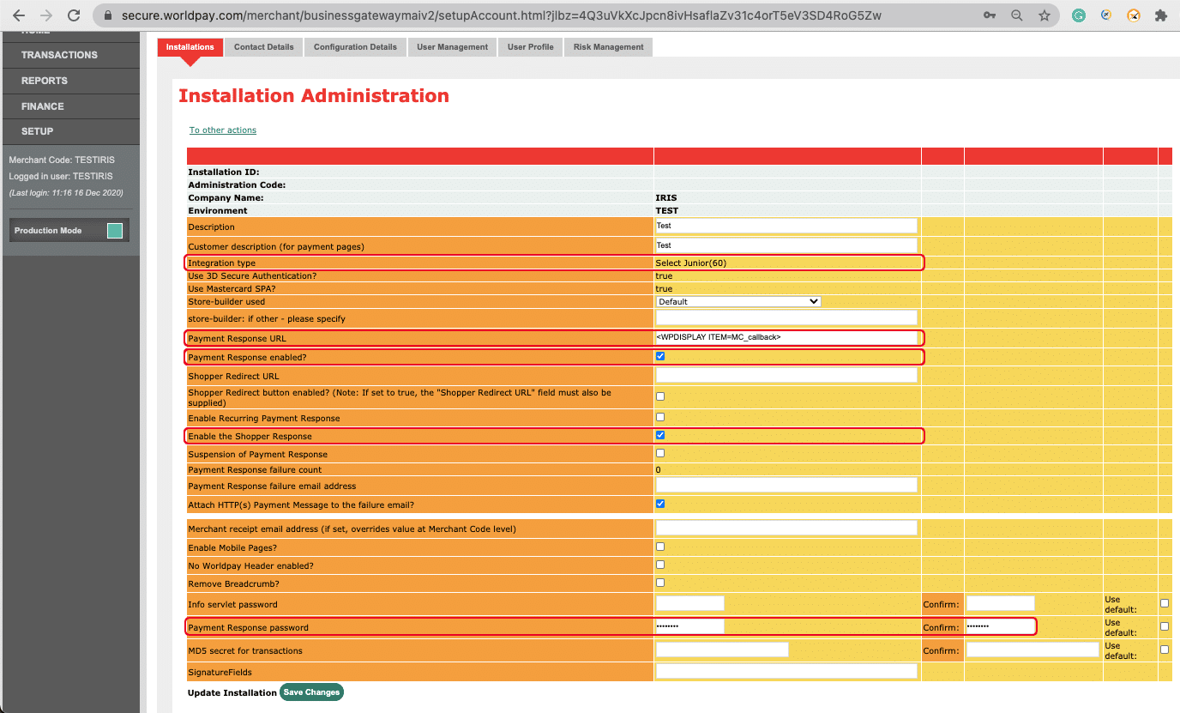Click the browser reload page icon
This screenshot has width=1180, height=713.
coord(74,15)
